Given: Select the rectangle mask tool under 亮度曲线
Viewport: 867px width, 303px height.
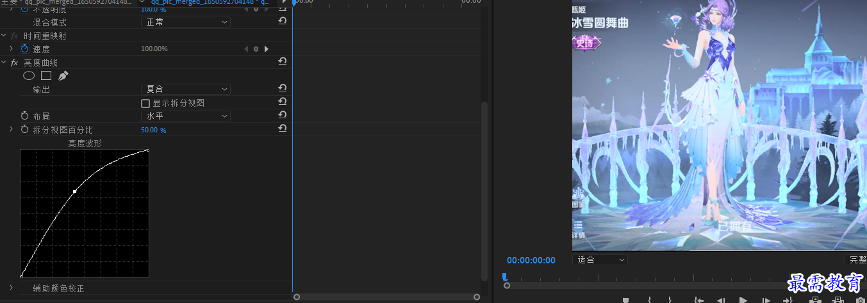Looking at the screenshot, I should pos(46,75).
